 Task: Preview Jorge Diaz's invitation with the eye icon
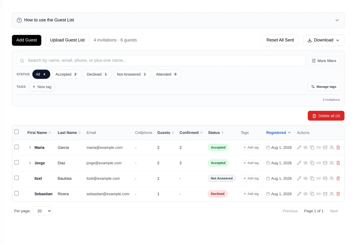[306, 163]
